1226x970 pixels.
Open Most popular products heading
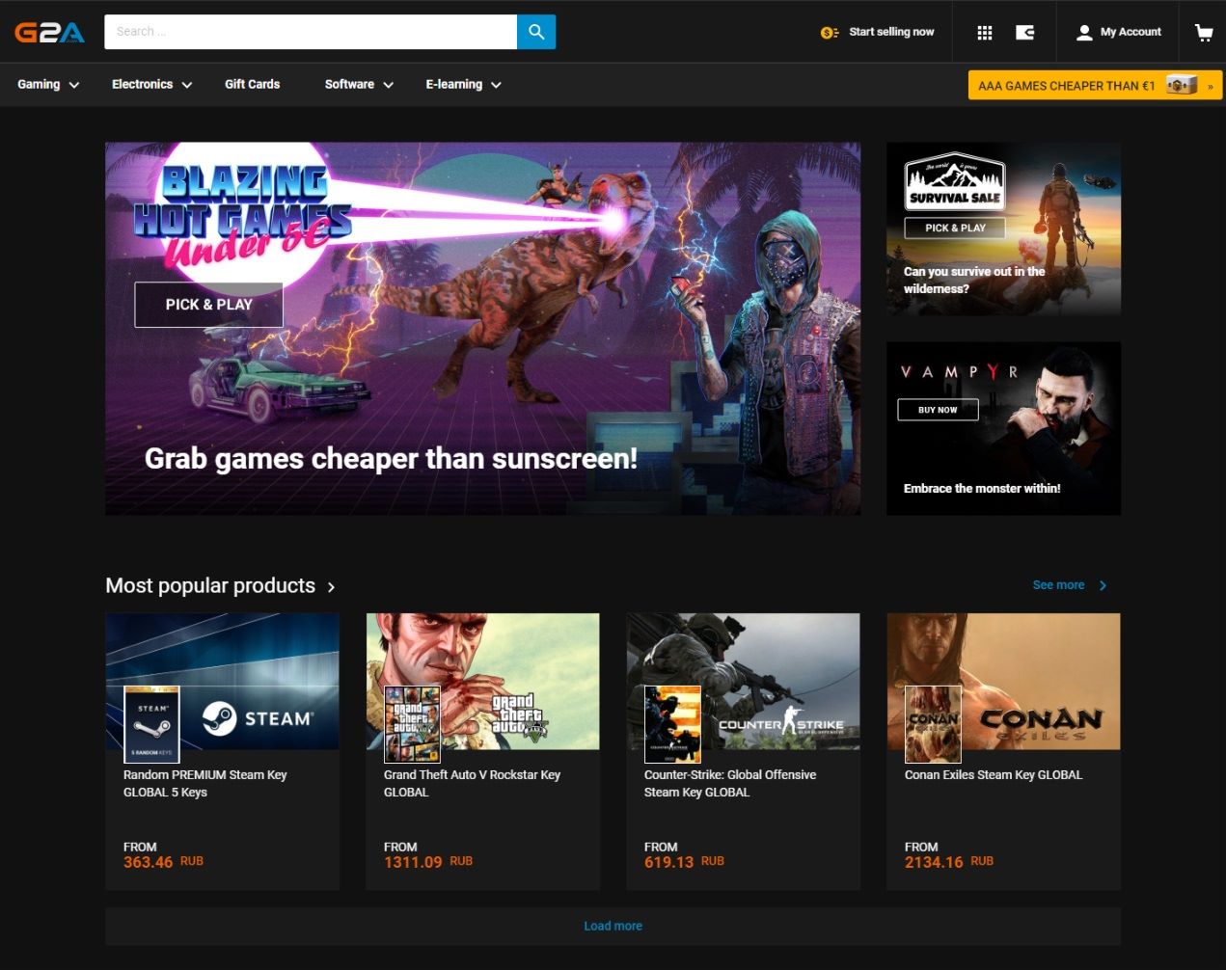210,586
